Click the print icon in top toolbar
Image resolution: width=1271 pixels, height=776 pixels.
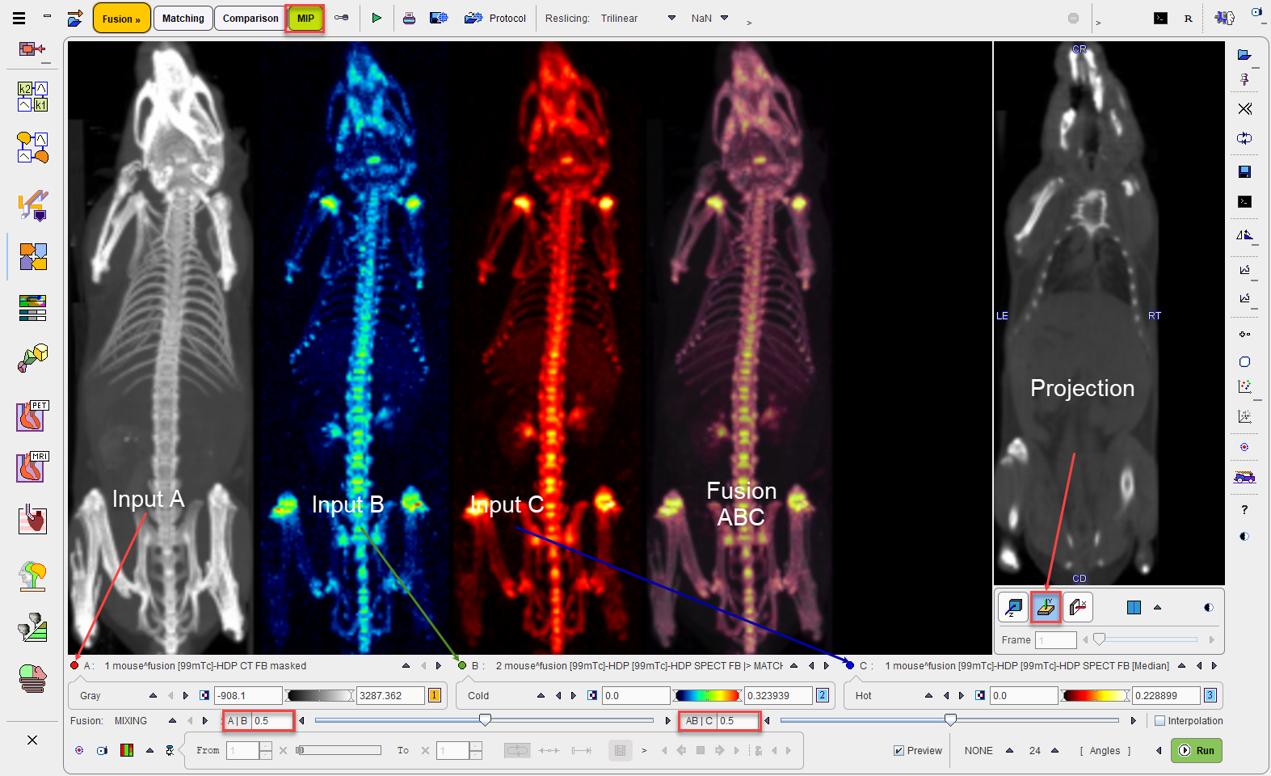click(409, 18)
